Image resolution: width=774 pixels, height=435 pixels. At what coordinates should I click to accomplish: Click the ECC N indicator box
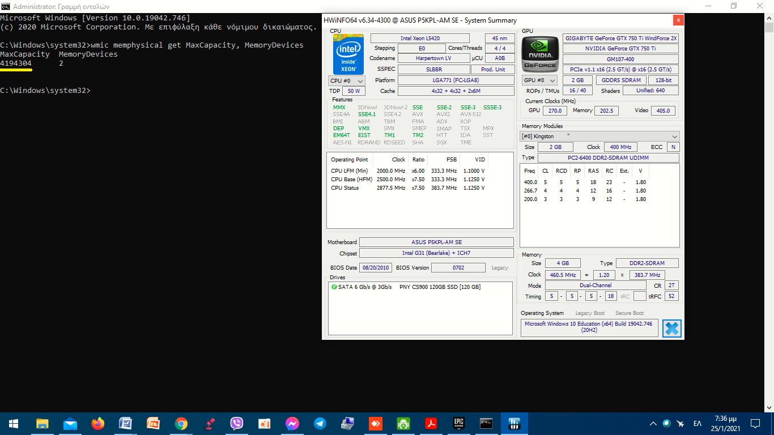click(673, 147)
